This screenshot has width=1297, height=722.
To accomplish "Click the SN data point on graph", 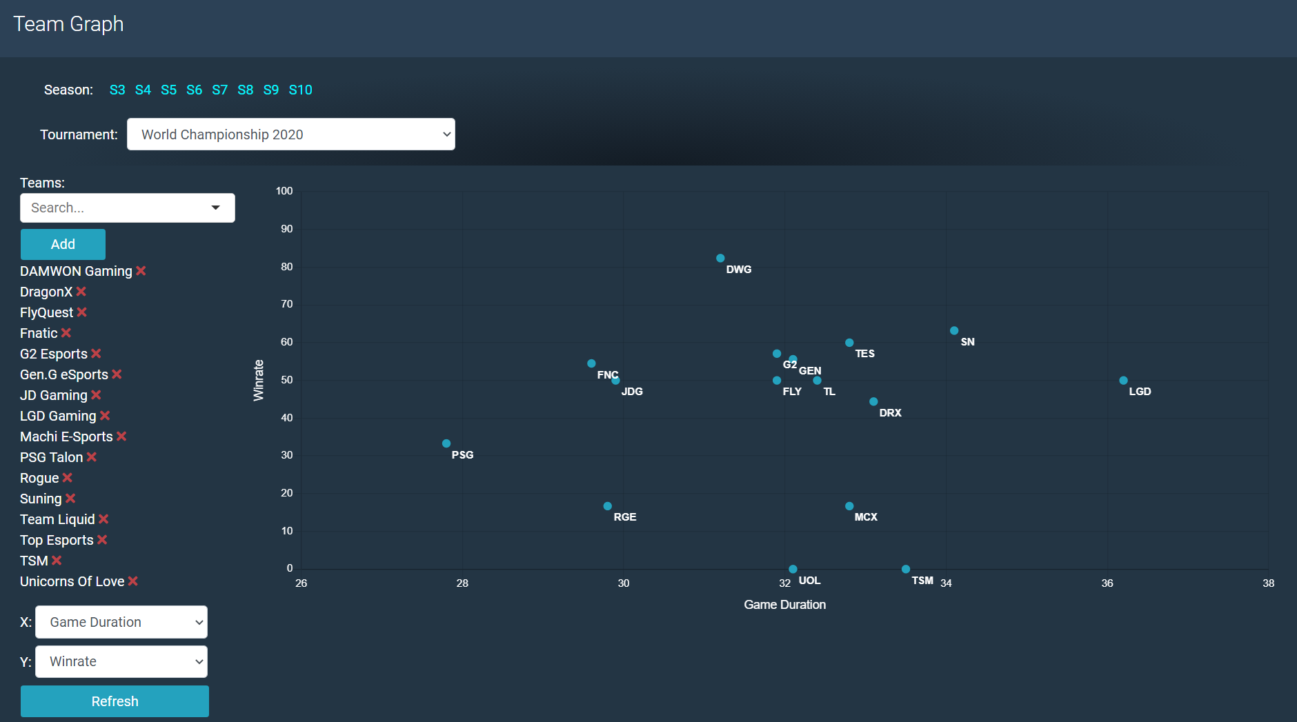I will tap(954, 330).
